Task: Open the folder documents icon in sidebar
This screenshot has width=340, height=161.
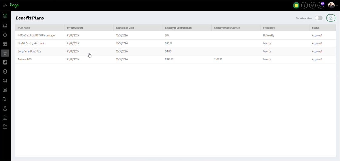Action: [x=5, y=127]
